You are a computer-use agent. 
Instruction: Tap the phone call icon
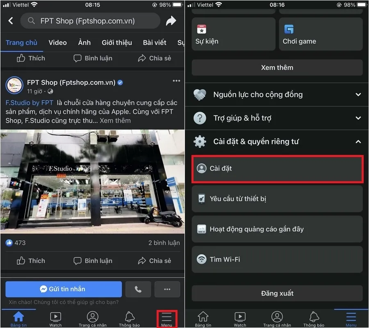(x=138, y=289)
